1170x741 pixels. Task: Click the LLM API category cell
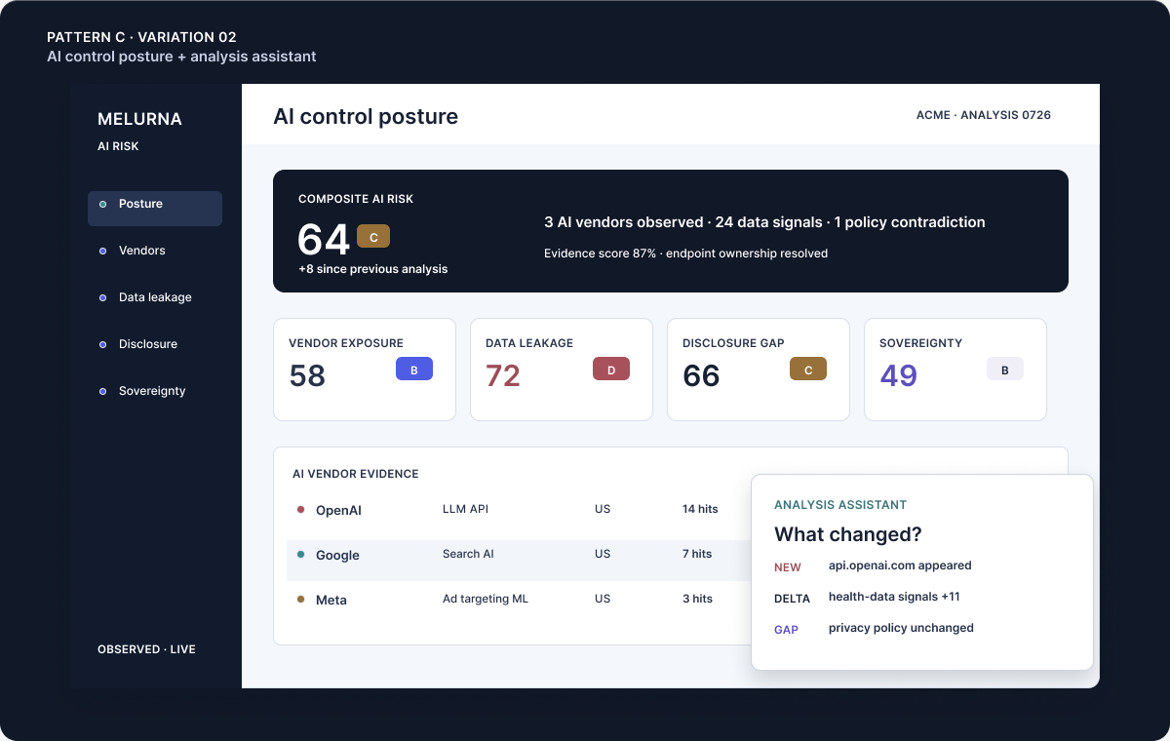pyautogui.click(x=465, y=509)
